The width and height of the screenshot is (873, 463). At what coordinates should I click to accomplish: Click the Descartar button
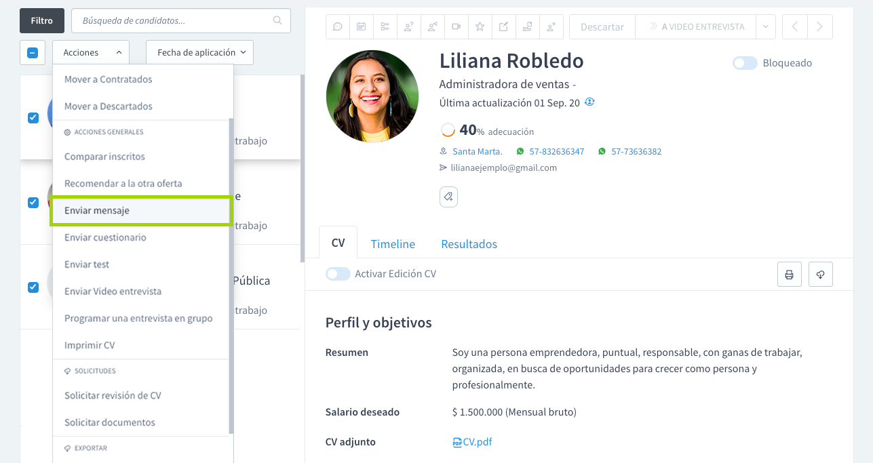click(602, 26)
